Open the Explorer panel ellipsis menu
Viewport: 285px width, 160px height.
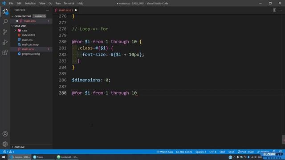[x=48, y=10]
